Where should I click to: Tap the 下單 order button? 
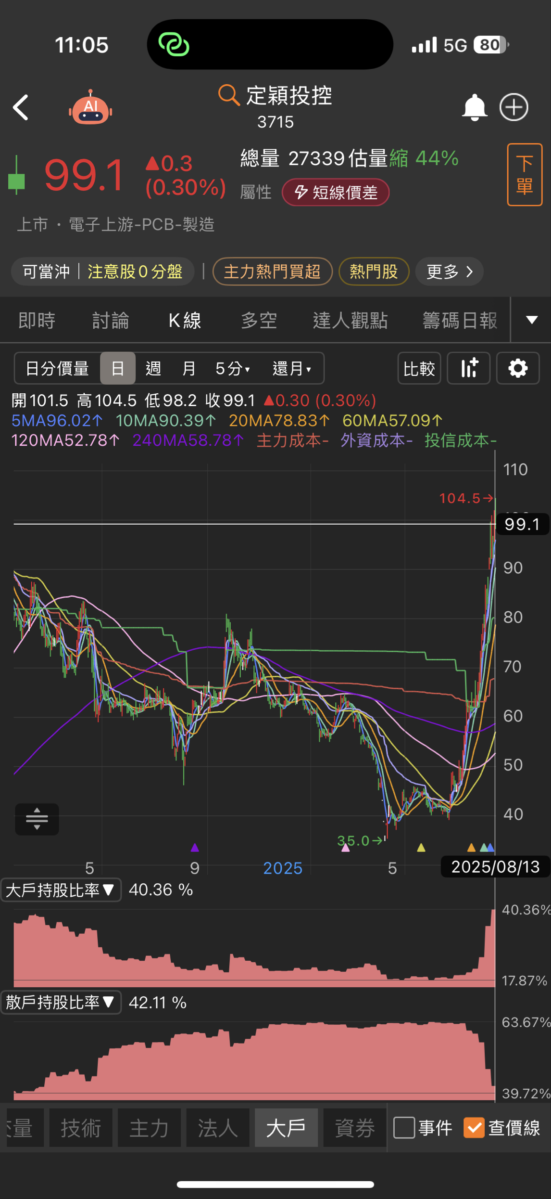coord(525,174)
